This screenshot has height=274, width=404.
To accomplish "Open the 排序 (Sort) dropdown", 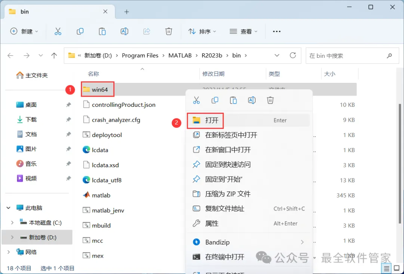I will pyautogui.click(x=202, y=31).
